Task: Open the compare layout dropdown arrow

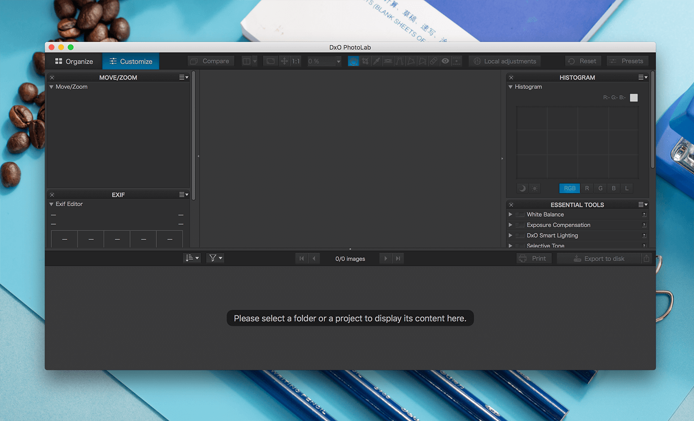Action: pyautogui.click(x=254, y=61)
